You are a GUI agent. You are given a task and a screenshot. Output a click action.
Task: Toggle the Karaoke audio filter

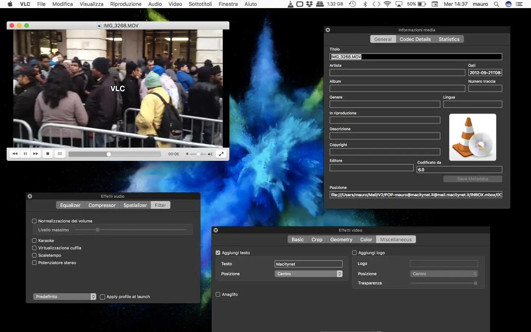[34, 241]
